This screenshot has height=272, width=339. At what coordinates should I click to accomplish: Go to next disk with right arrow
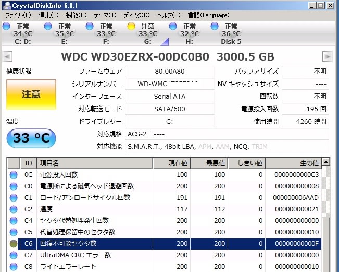tap(328, 57)
